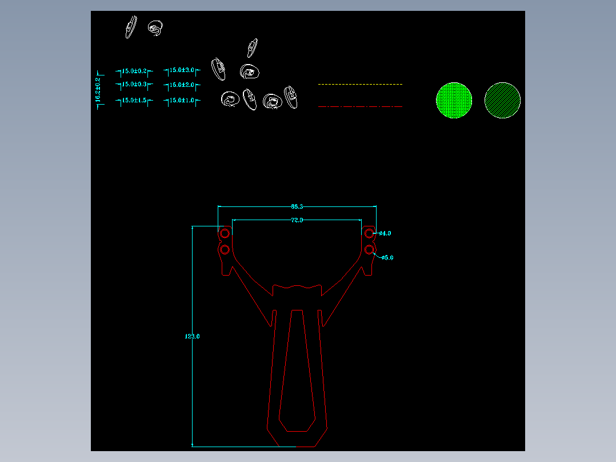Pick the yellow dashed line
616x462 pixels.
[360, 84]
